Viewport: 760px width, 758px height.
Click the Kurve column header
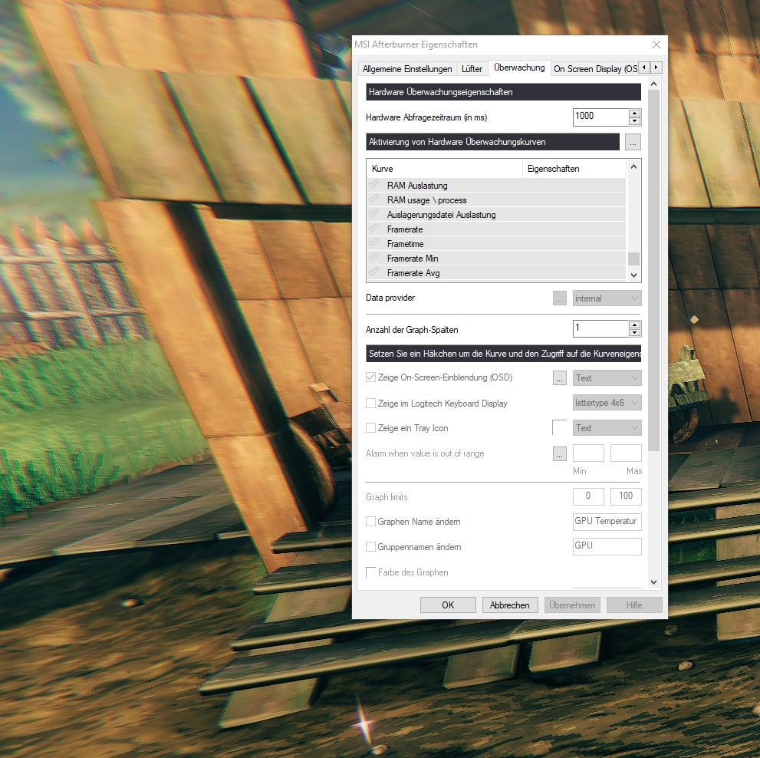tap(445, 169)
